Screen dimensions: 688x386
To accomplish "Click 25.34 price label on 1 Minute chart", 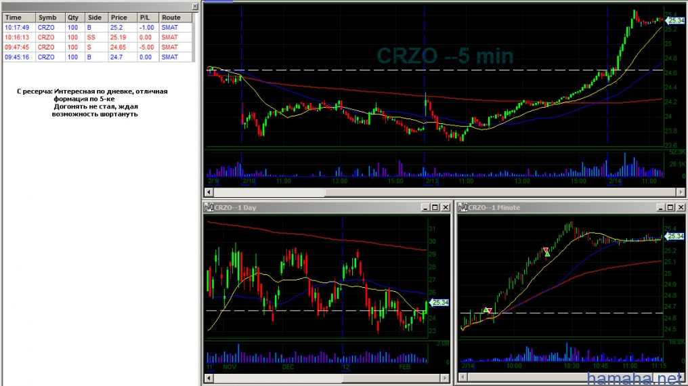I will coord(675,236).
